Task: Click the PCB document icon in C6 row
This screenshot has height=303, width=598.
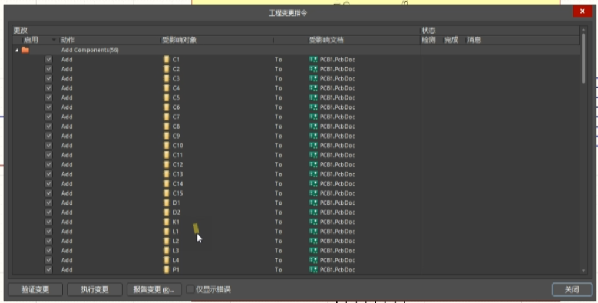Action: (x=313, y=107)
